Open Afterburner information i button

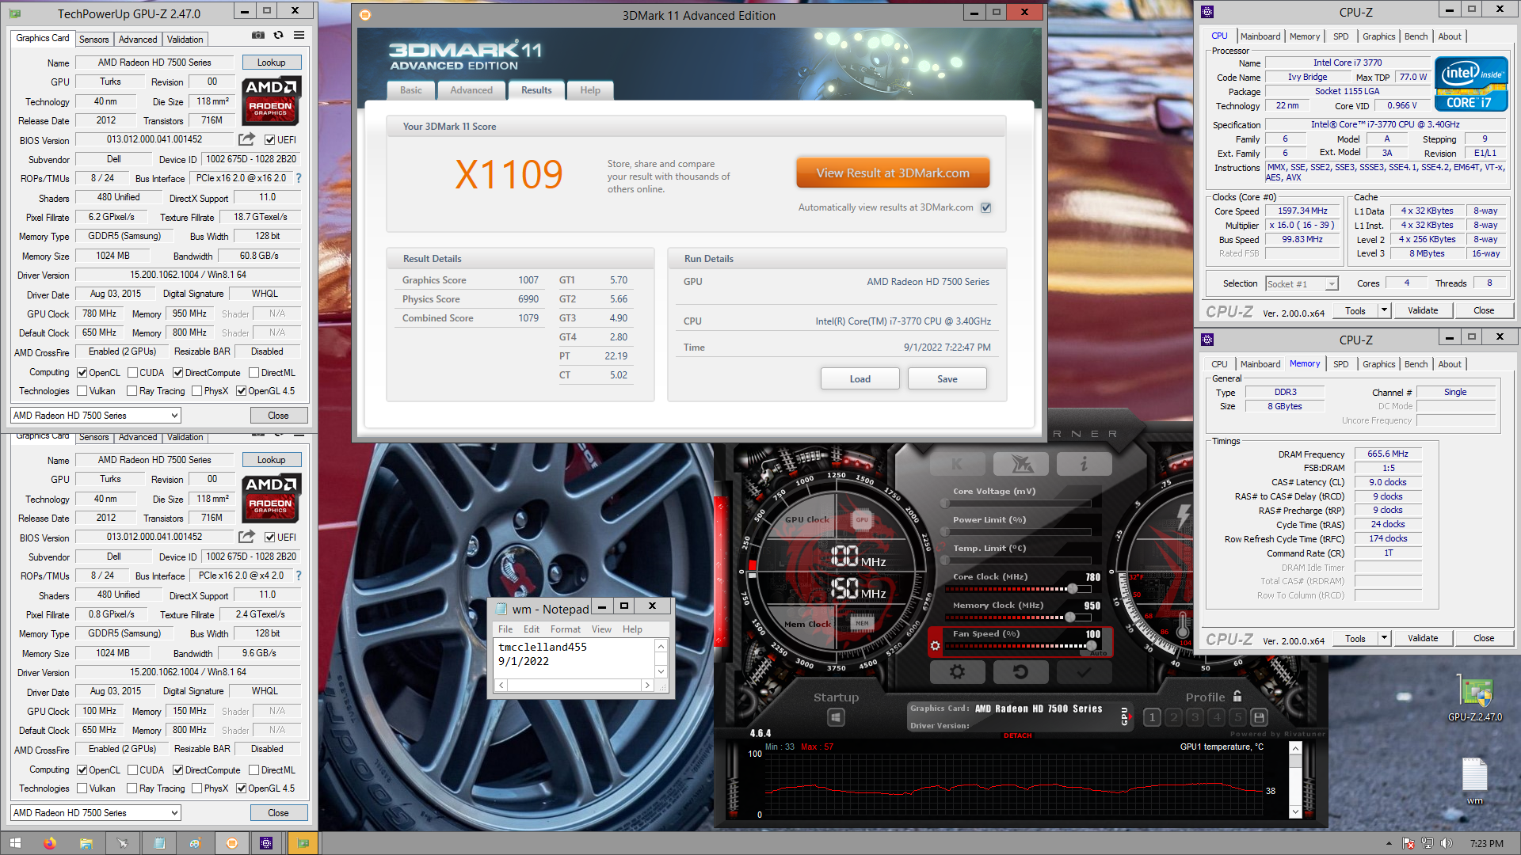point(1084,464)
